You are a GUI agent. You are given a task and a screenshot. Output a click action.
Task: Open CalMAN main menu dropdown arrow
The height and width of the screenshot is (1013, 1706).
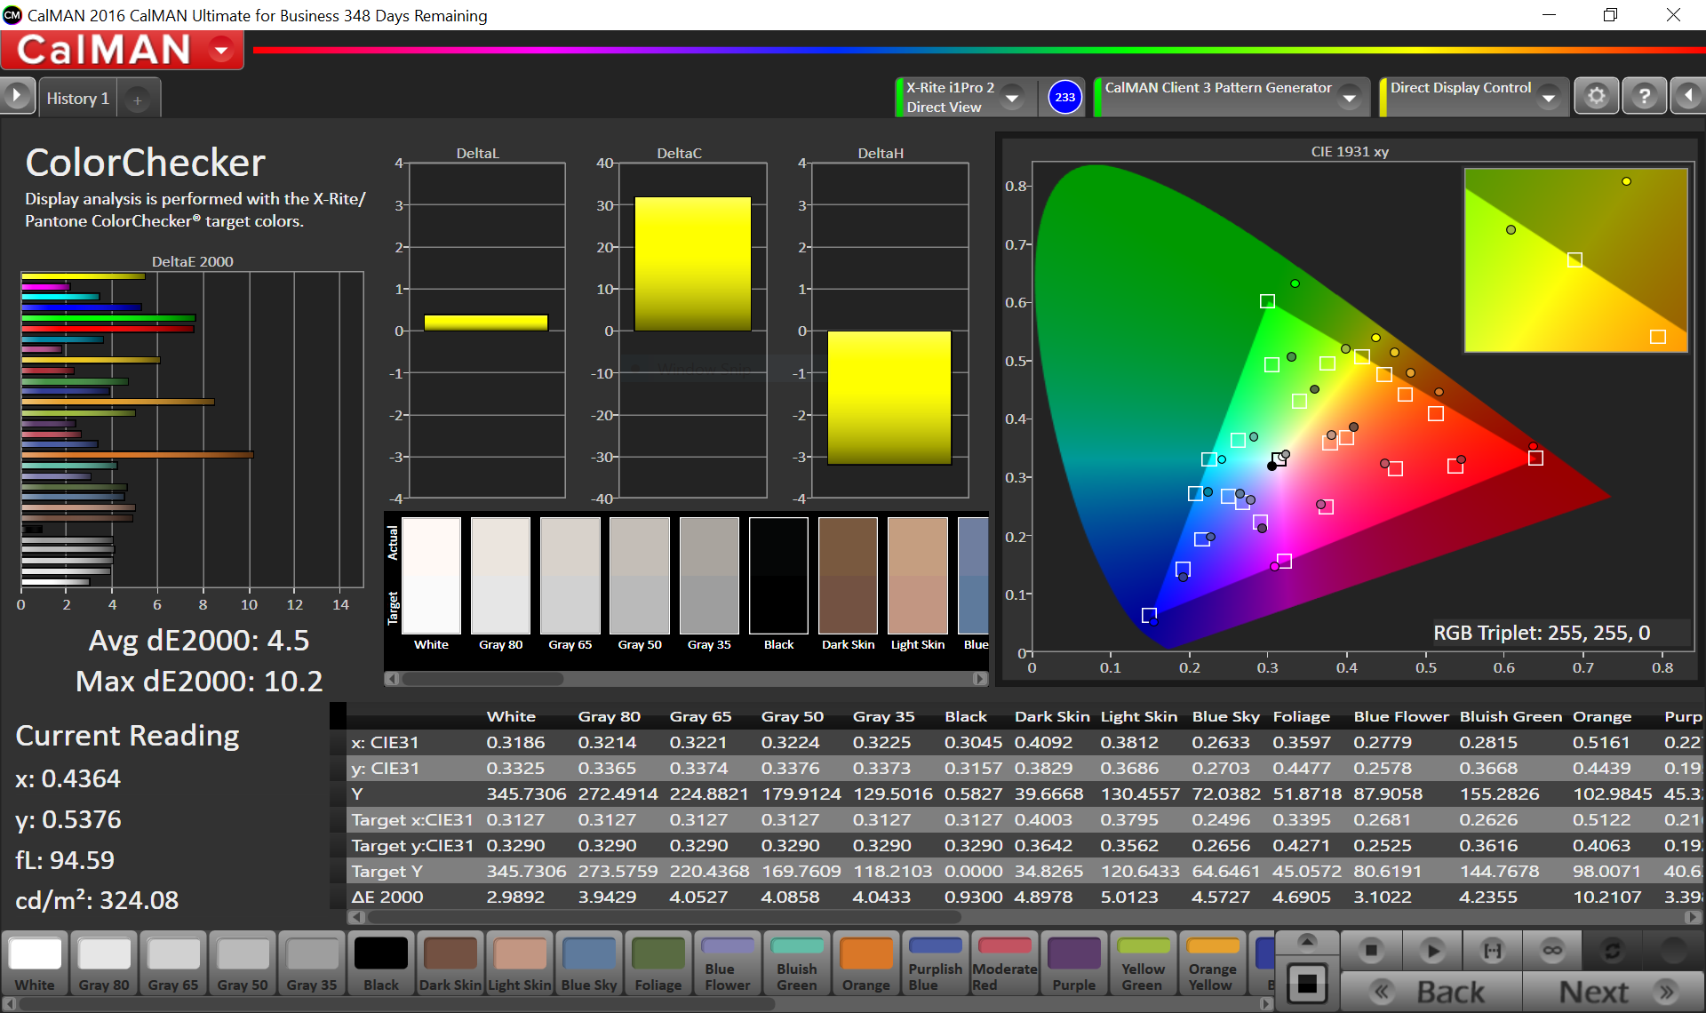[221, 51]
